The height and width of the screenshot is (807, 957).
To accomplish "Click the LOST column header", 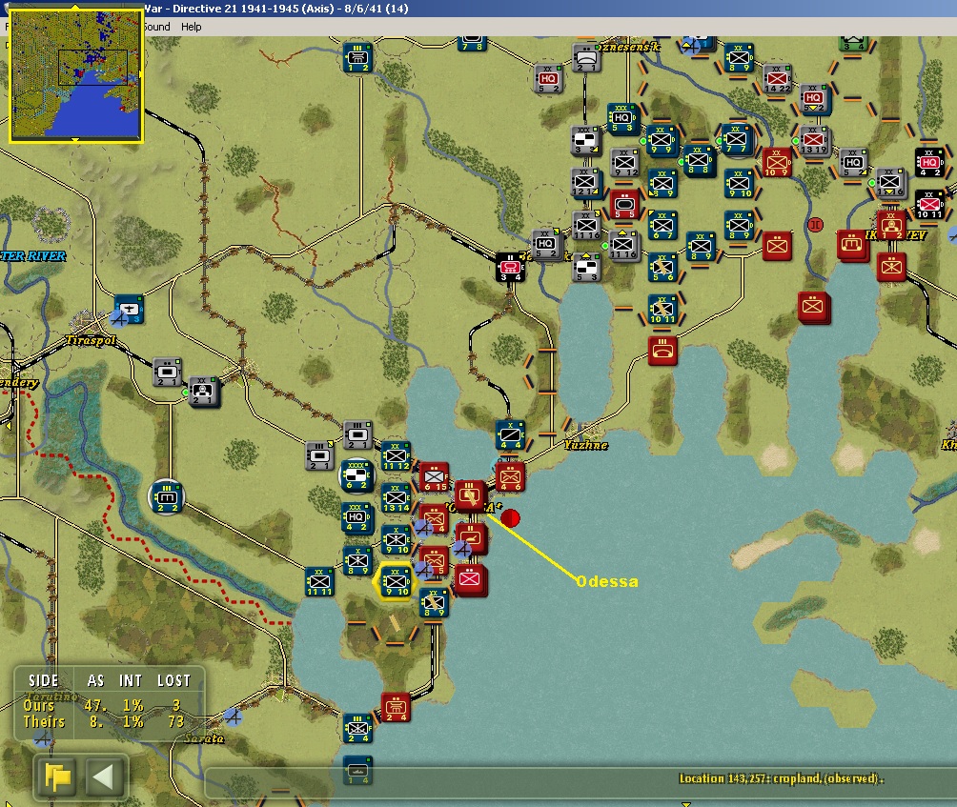I will 173,680.
